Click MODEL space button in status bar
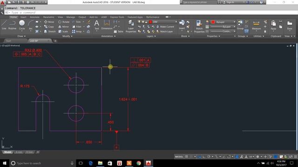Viewport: 298px width, 167px height. pyautogui.click(x=179, y=157)
